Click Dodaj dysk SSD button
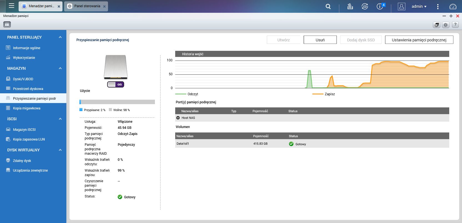Image resolution: width=462 pixels, height=223 pixels. click(x=361, y=40)
